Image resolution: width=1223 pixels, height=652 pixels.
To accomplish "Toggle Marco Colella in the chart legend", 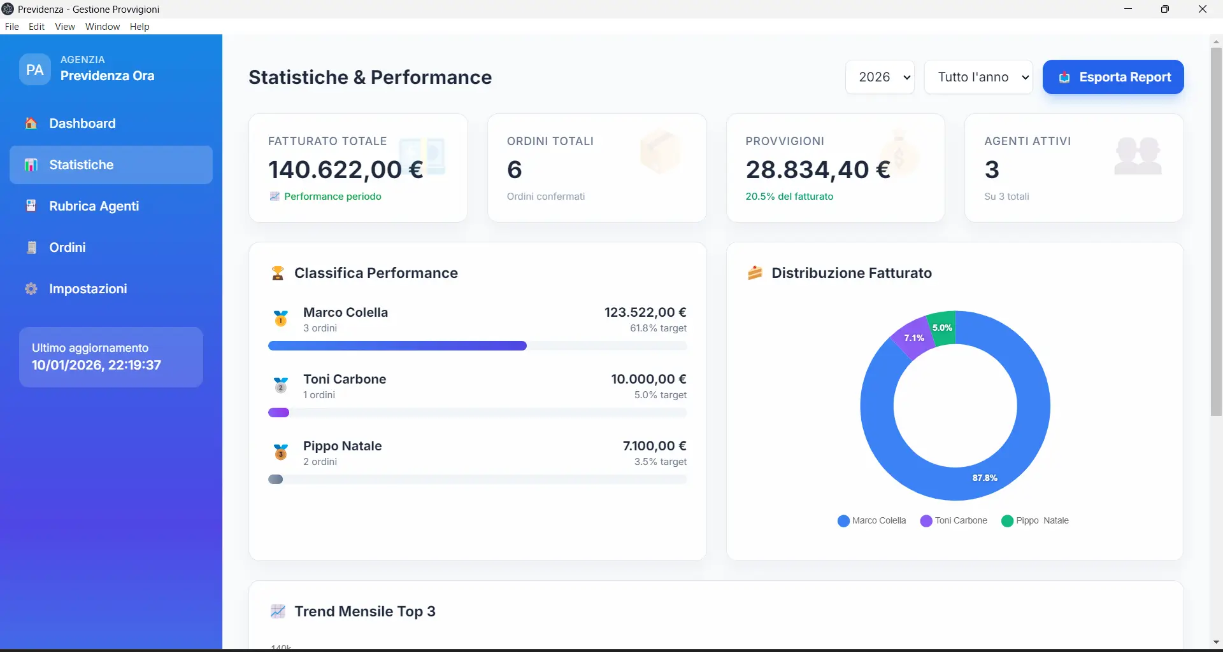I will tap(871, 521).
